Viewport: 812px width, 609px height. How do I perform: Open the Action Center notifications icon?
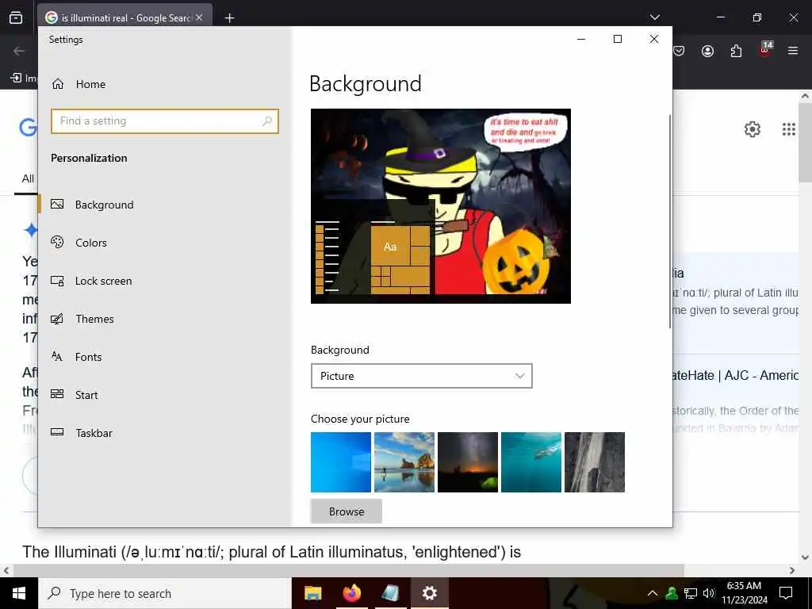coord(786,593)
